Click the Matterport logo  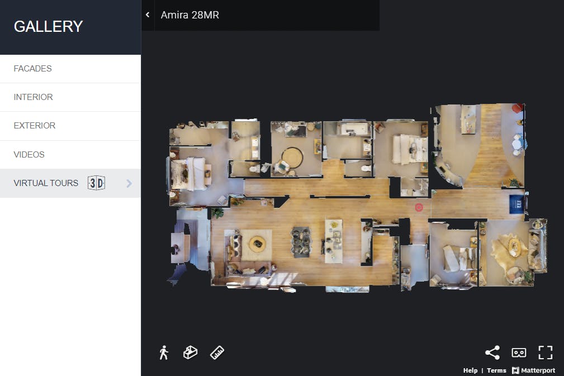[x=533, y=370]
